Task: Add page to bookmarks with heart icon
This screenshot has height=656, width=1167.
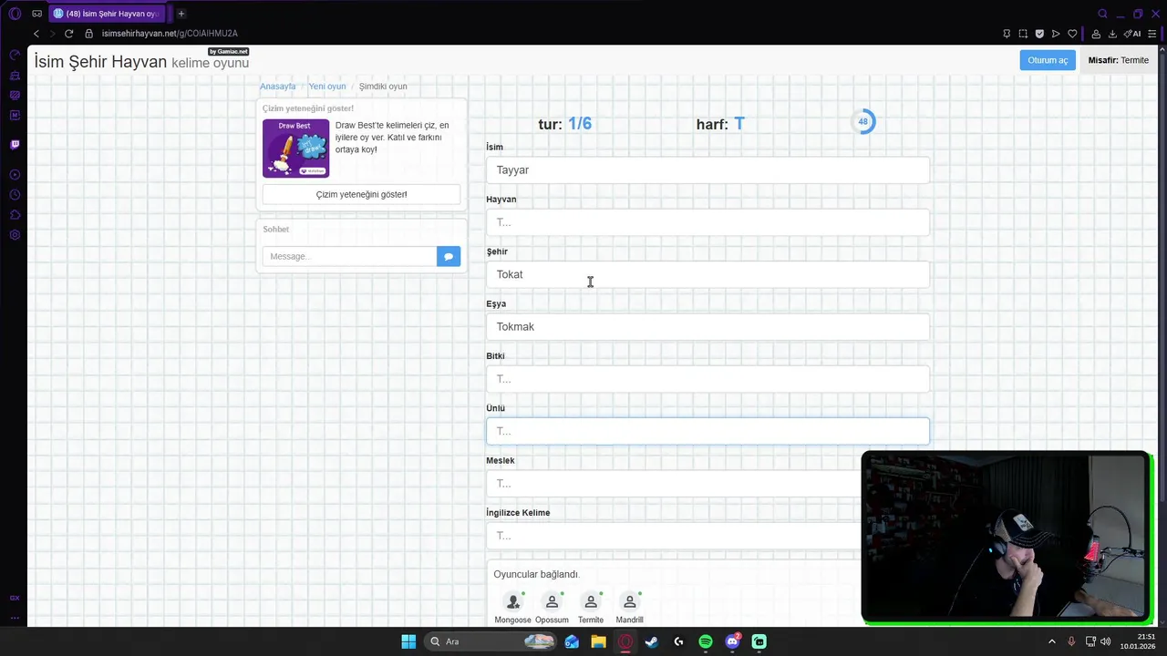Action: [x=1072, y=34]
